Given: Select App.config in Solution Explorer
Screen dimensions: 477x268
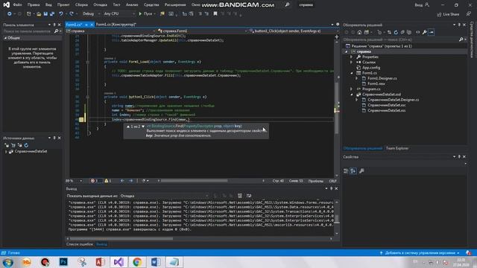Looking at the screenshot, I should [371, 68].
